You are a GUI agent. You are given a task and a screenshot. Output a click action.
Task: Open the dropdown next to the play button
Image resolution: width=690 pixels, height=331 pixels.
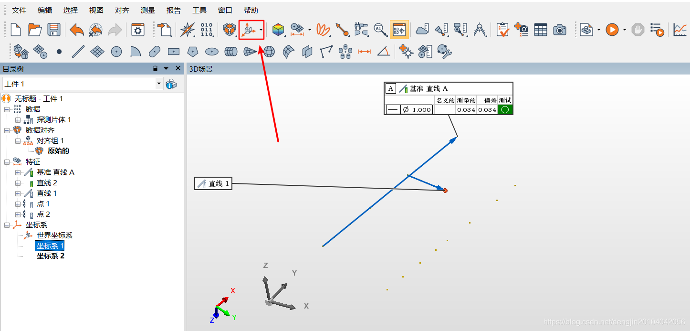click(624, 30)
